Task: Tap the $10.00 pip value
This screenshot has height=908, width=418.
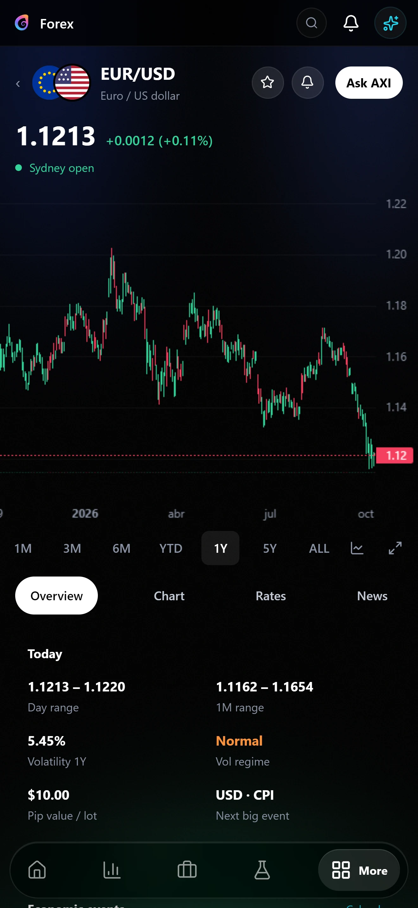Action: 49,795
